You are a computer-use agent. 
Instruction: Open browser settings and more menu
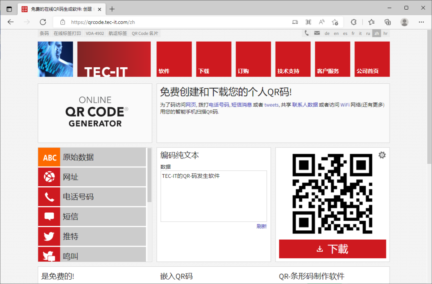point(421,22)
